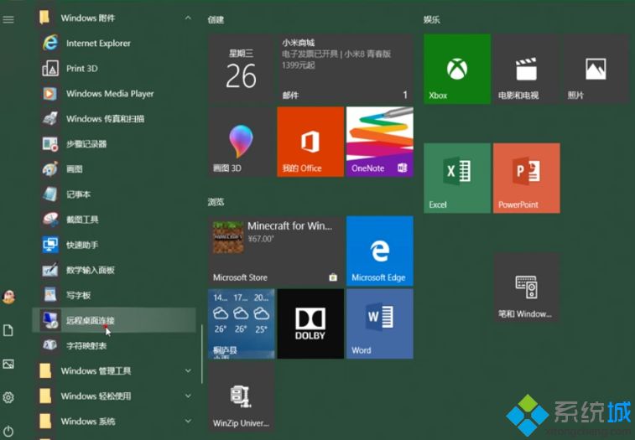Open the Dolby tile
This screenshot has width=635, height=440.
pos(310,324)
